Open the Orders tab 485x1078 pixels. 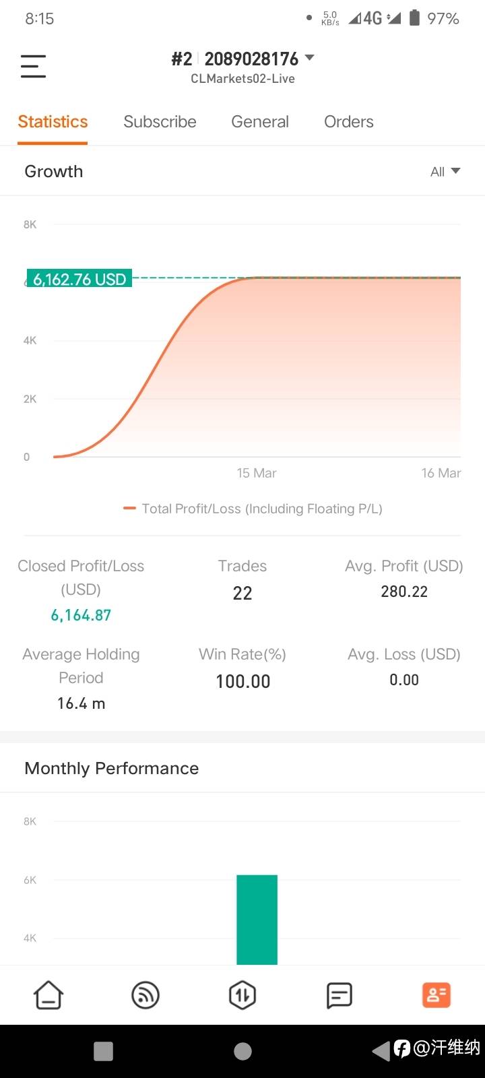348,122
